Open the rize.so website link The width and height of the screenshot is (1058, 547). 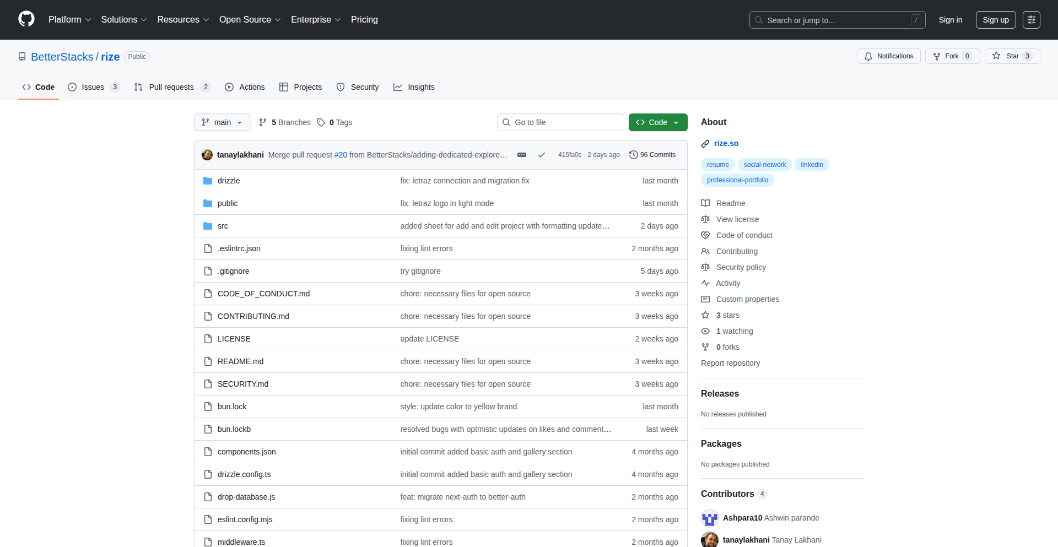pos(726,143)
